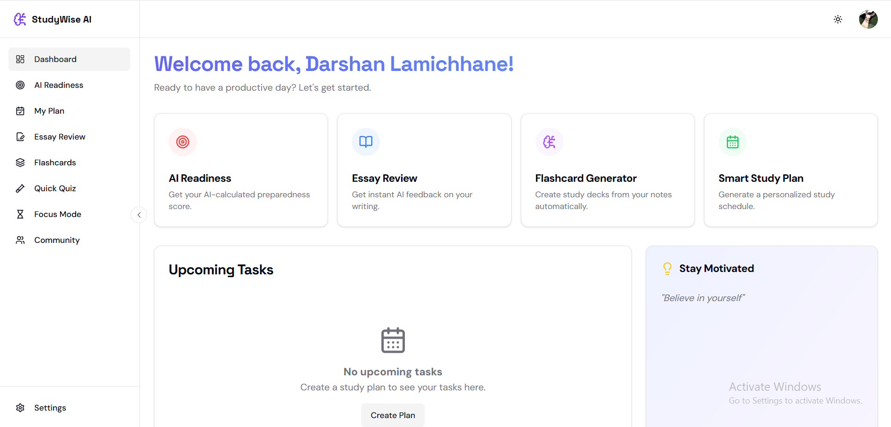This screenshot has height=427, width=891.
Task: Navigate to Flashcards in the sidebar
Action: pyautogui.click(x=69, y=163)
